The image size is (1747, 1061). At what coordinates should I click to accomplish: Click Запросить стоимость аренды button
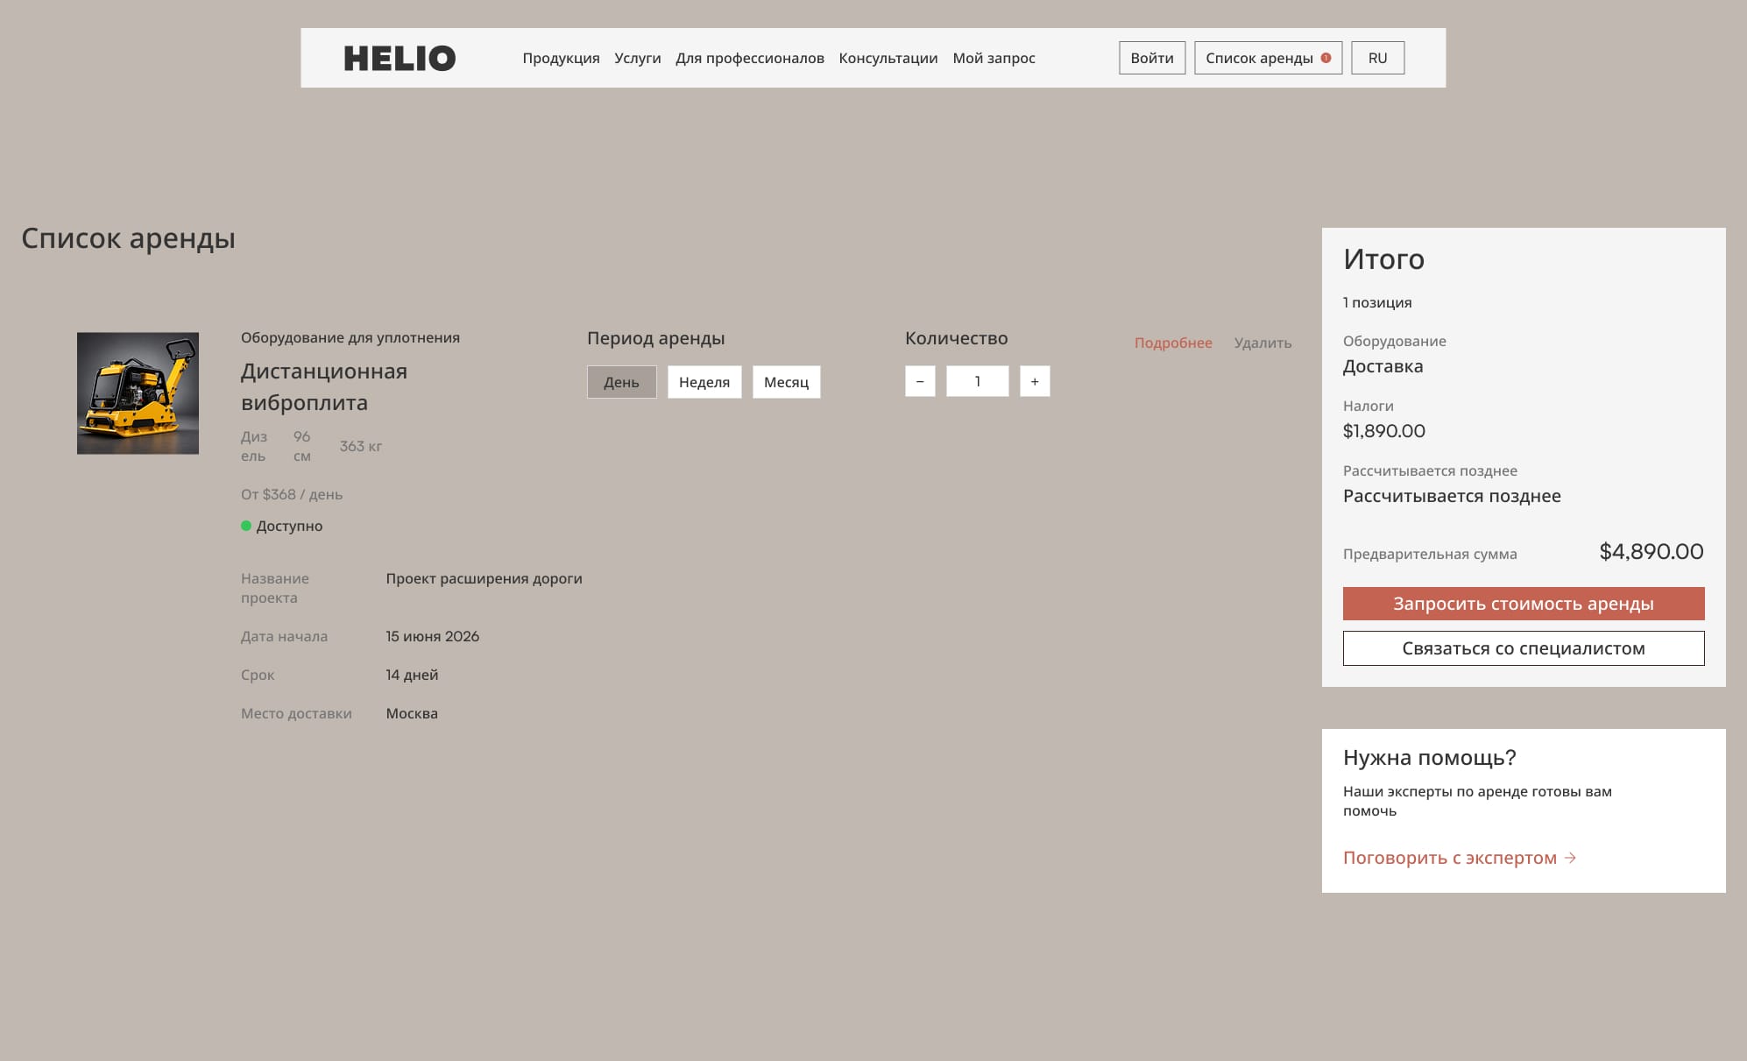1524,604
